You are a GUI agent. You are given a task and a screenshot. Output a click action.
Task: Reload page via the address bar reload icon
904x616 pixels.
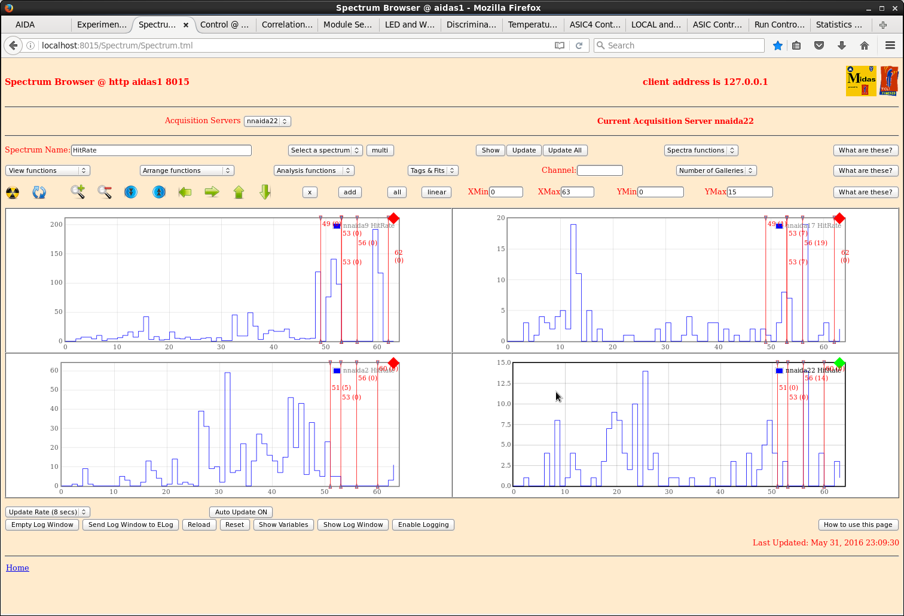tap(579, 45)
